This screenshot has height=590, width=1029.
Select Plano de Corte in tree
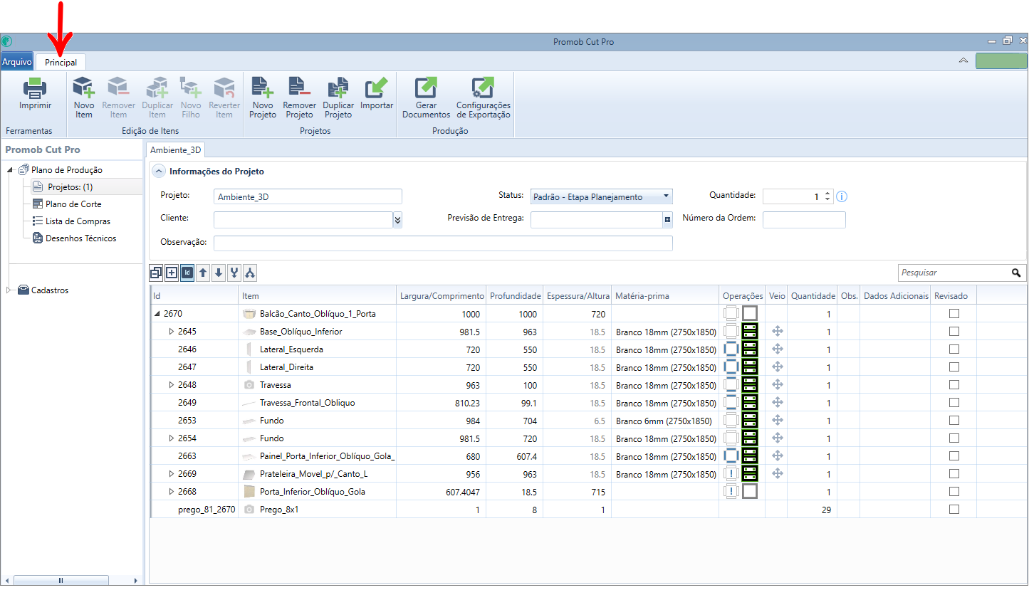[x=73, y=204]
